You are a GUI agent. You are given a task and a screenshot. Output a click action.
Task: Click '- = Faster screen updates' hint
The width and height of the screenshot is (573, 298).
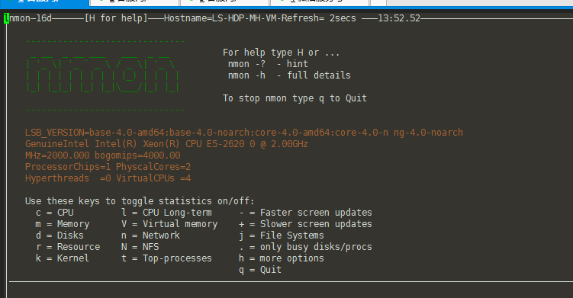coord(305,213)
